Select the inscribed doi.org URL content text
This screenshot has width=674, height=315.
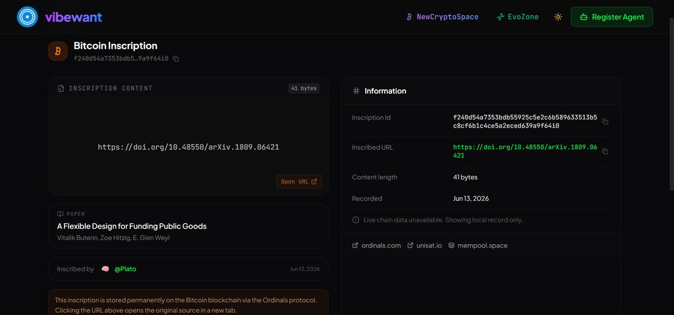(x=189, y=147)
